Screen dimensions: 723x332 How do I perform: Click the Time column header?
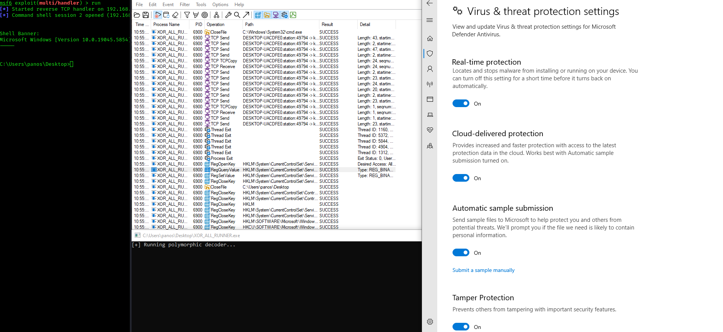point(142,24)
